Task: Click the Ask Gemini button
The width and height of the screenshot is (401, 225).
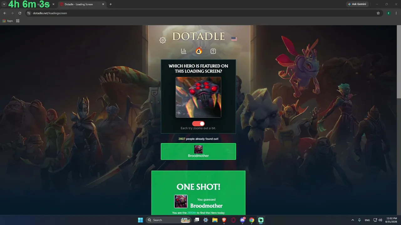Action: click(x=357, y=4)
